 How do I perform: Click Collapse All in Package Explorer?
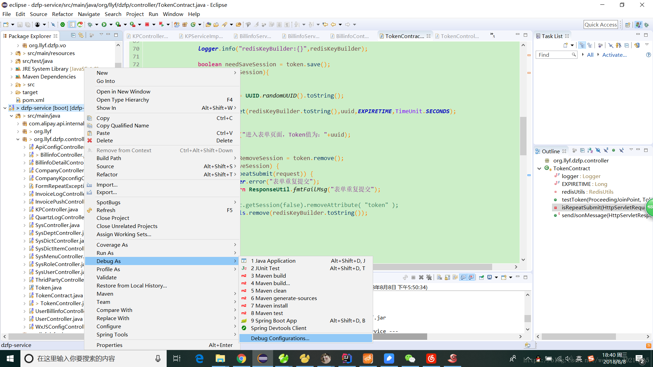(73, 35)
